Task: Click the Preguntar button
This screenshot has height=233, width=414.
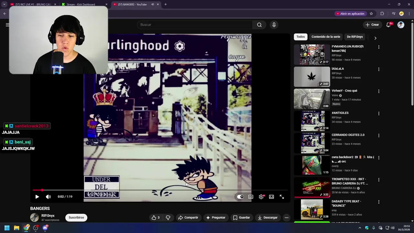Action: pos(215,217)
